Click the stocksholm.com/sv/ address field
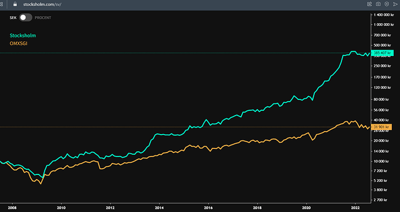This screenshot has height=212, width=400. (42, 4)
